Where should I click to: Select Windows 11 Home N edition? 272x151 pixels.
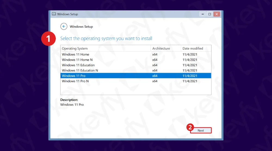coord(136,60)
